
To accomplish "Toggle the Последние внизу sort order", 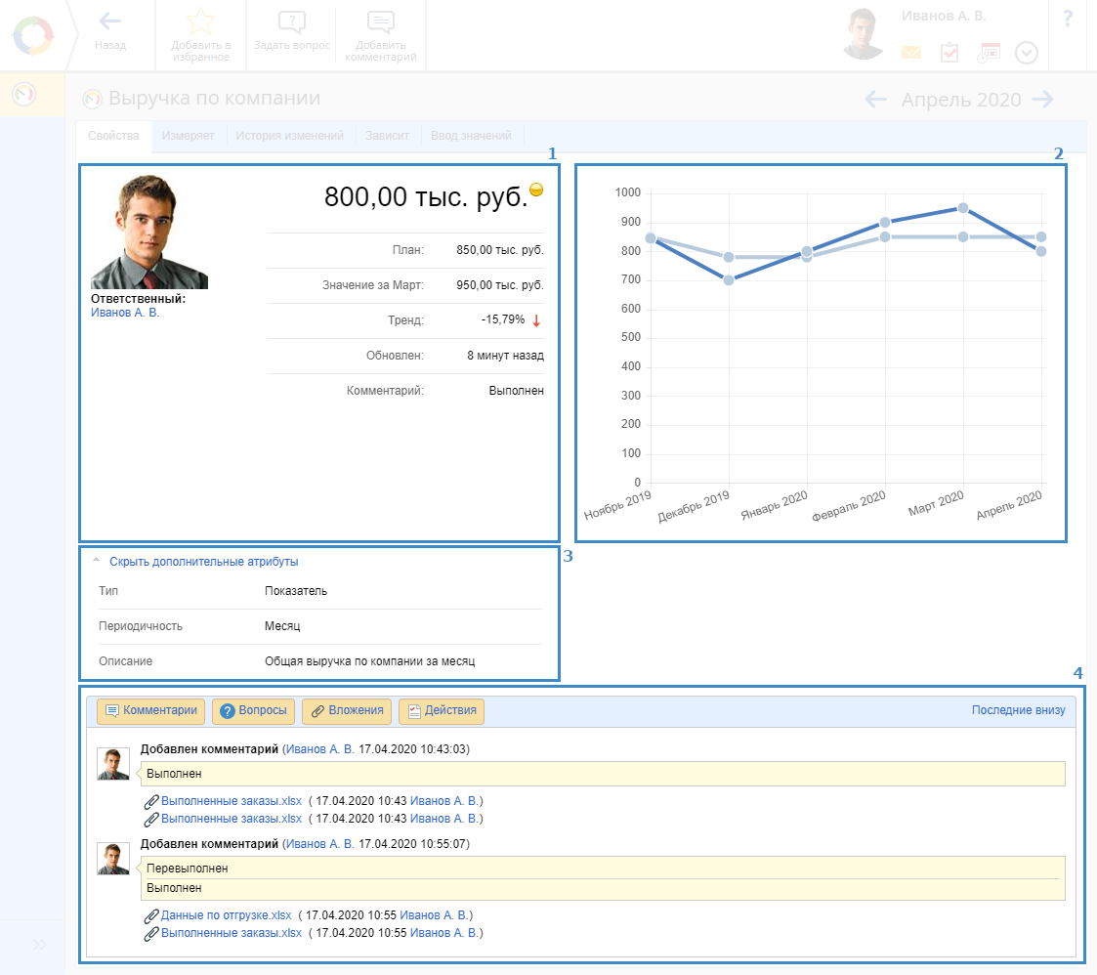I will [1018, 710].
